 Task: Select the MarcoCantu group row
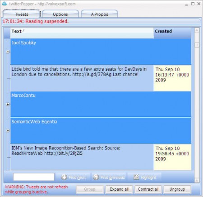click(101, 104)
